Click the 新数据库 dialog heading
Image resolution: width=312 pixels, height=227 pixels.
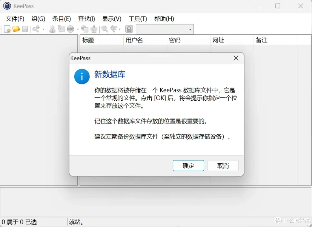(x=110, y=74)
